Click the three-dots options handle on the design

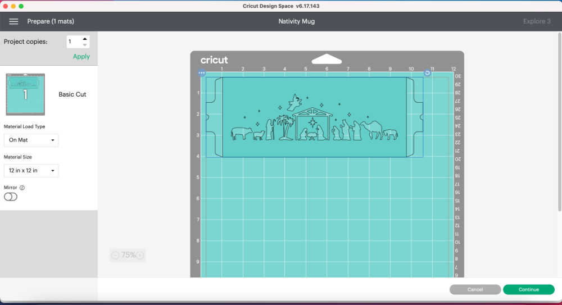[202, 73]
